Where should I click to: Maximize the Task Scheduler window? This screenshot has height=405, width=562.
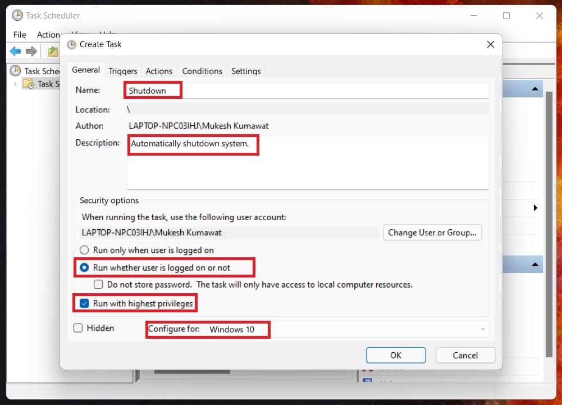(506, 16)
